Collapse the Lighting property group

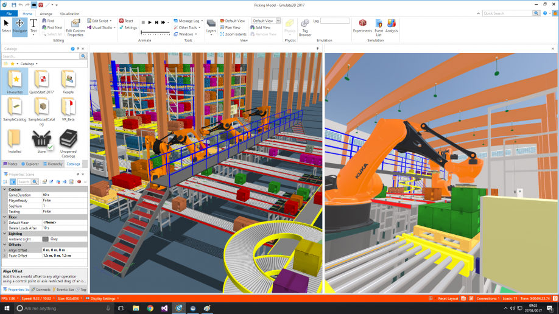[5, 234]
